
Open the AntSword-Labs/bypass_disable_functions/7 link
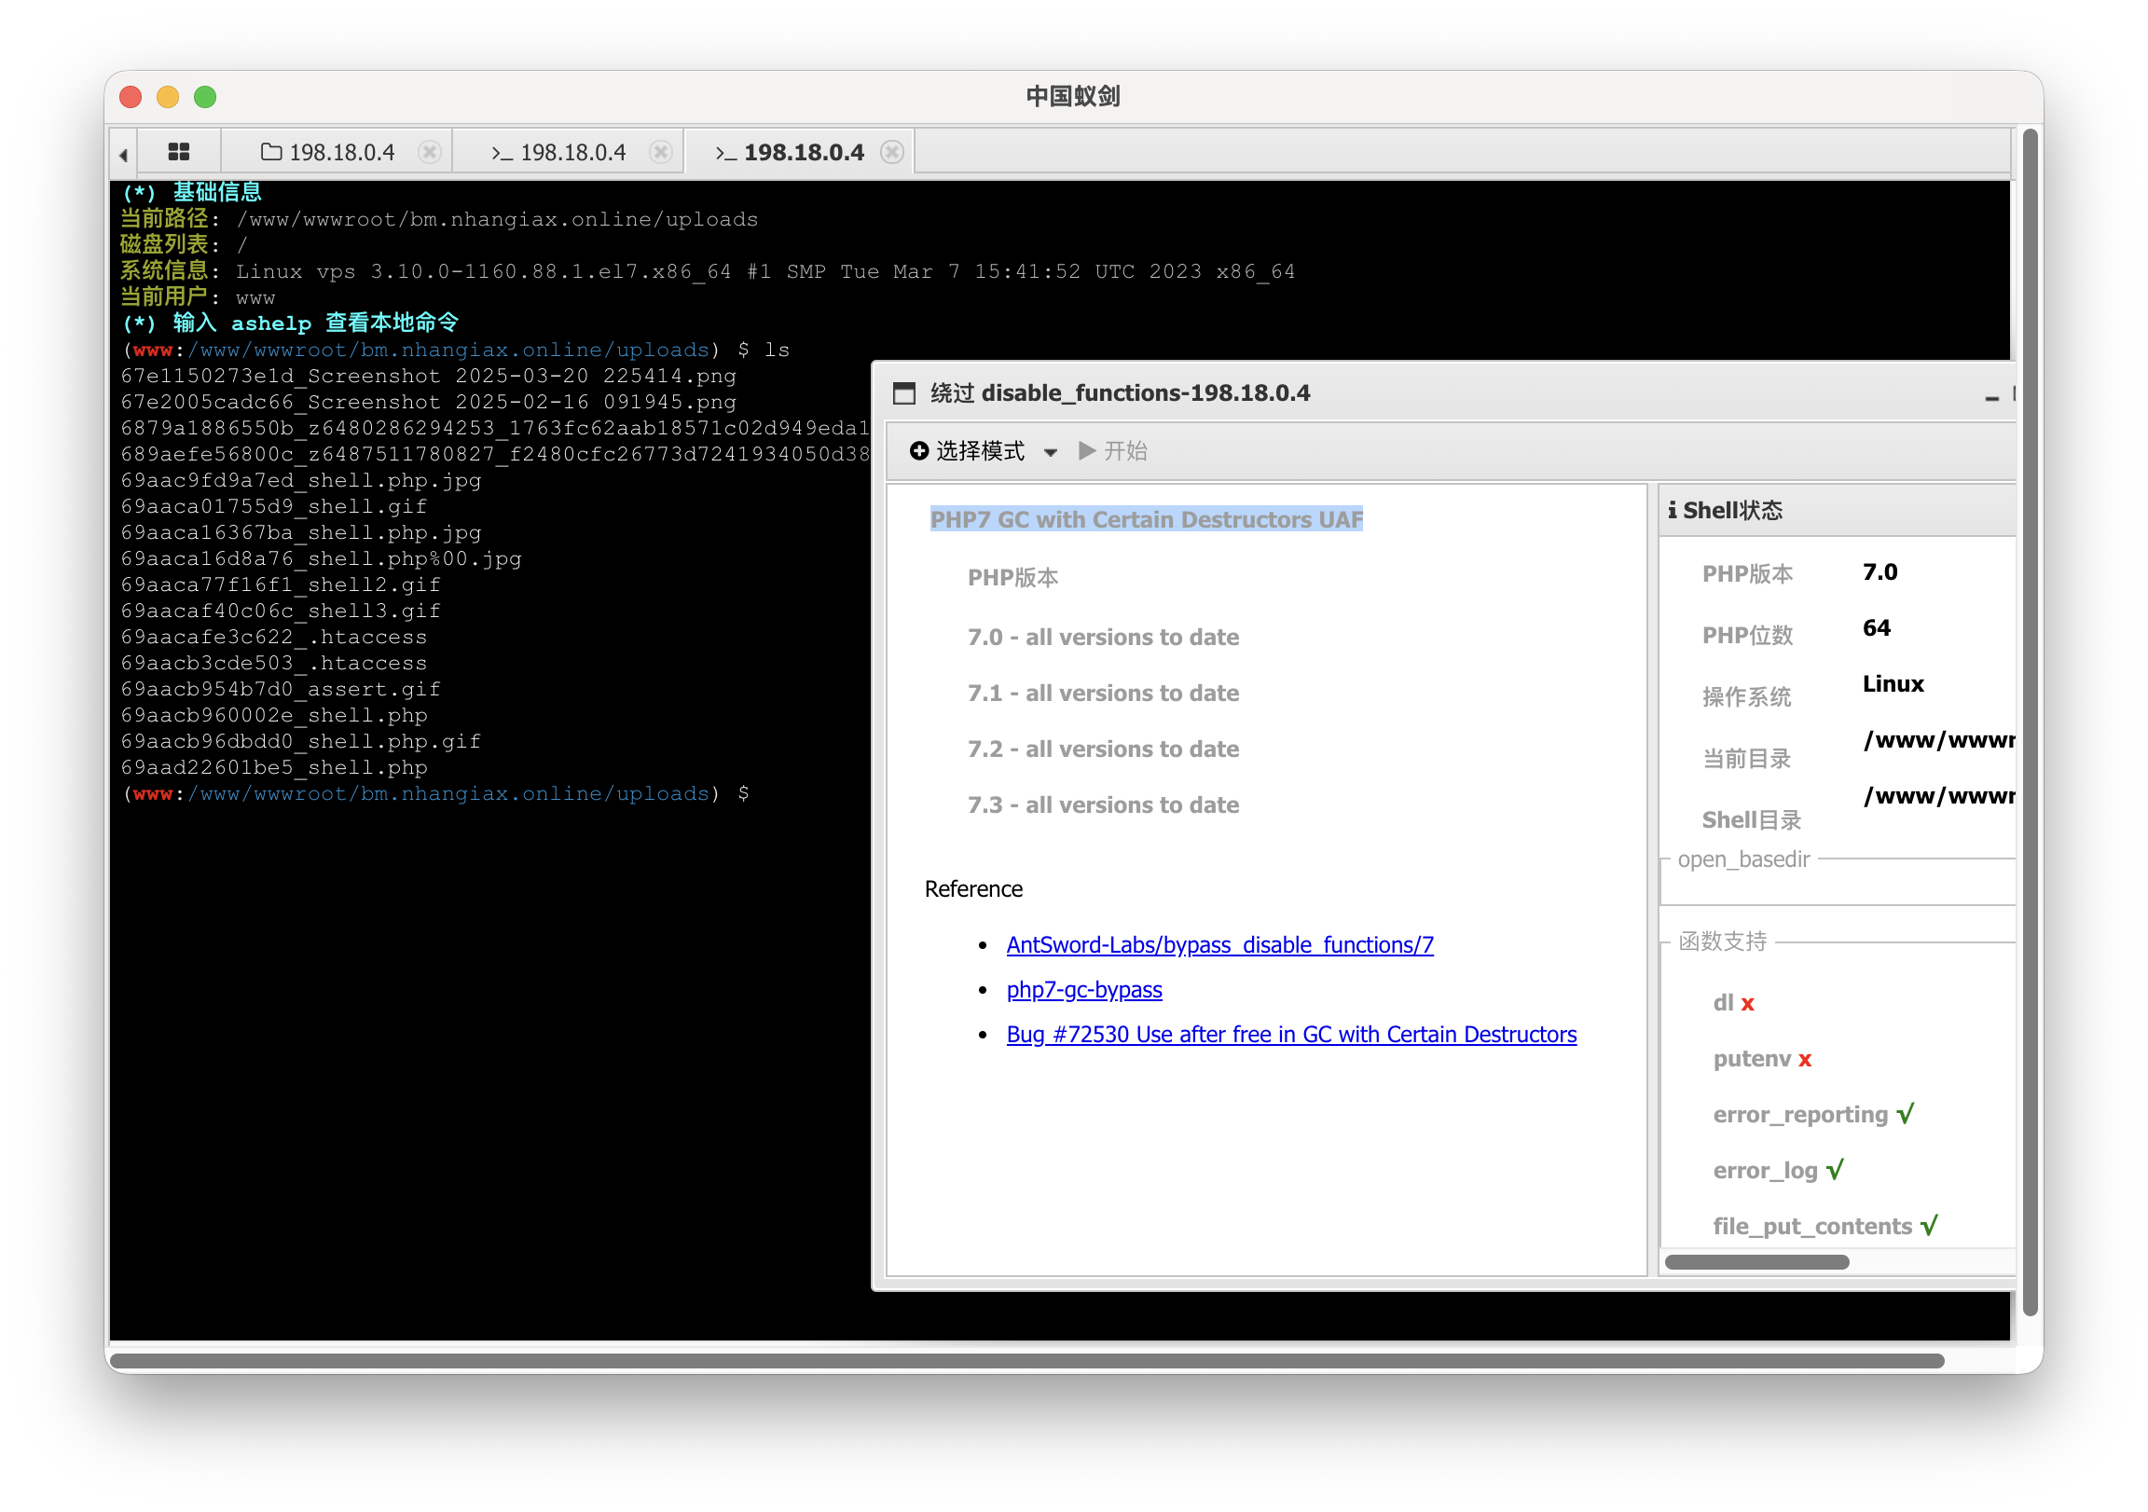pos(1219,945)
